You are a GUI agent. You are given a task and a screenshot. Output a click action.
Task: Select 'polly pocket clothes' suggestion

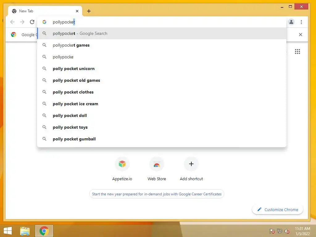click(x=162, y=92)
